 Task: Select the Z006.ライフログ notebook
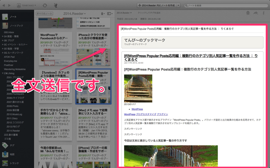pyautogui.click(x=15, y=98)
